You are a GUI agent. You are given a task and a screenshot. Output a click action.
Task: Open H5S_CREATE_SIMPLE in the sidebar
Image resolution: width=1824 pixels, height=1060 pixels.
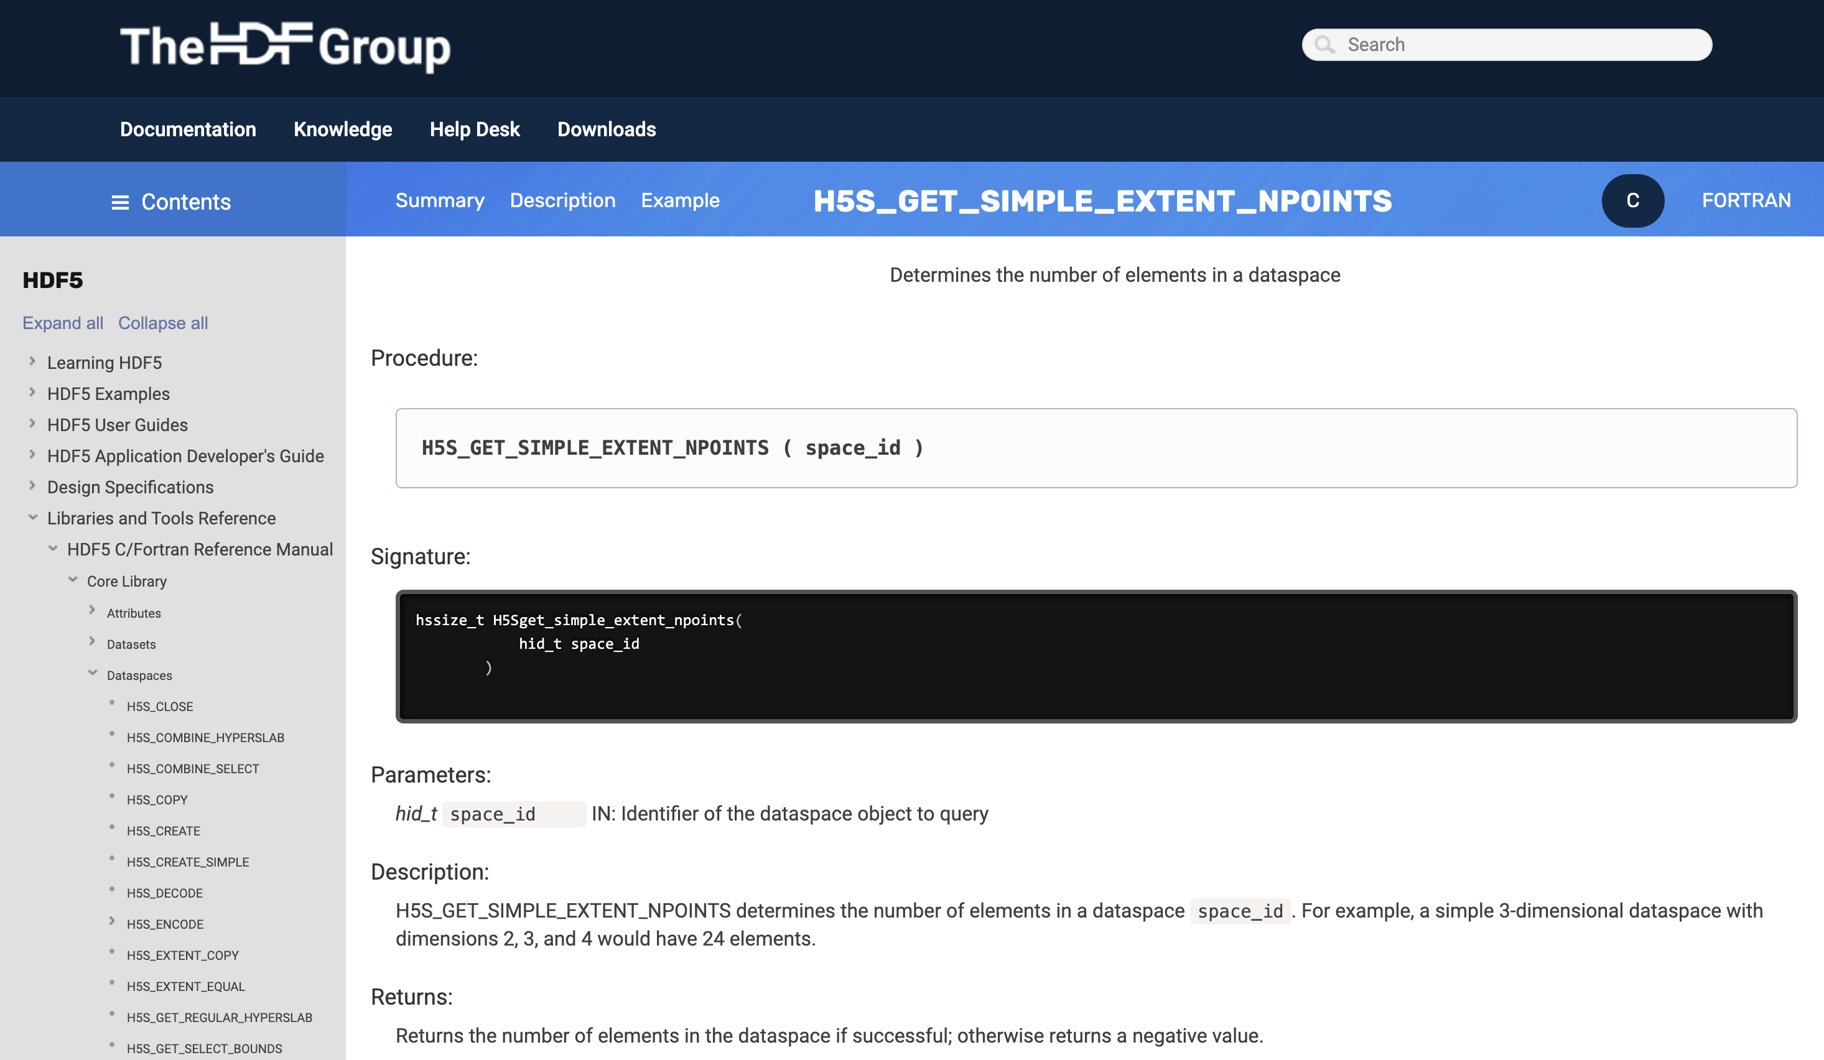click(x=187, y=862)
